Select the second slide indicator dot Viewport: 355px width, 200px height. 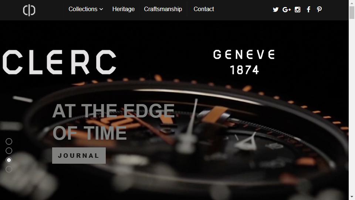[x=9, y=151]
